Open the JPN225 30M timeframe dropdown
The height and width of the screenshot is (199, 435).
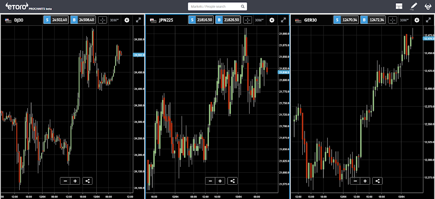tap(259, 20)
